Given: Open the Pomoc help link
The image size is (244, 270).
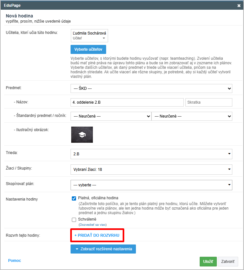Looking at the screenshot, I should pos(14,260).
